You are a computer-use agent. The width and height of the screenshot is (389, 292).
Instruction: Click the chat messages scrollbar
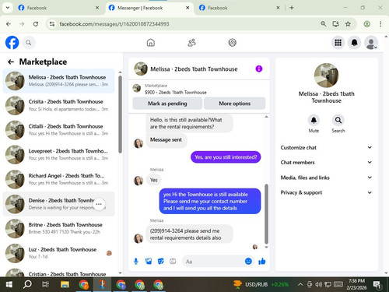(266, 213)
